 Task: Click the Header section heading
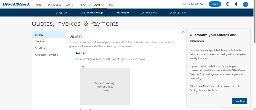80,53
